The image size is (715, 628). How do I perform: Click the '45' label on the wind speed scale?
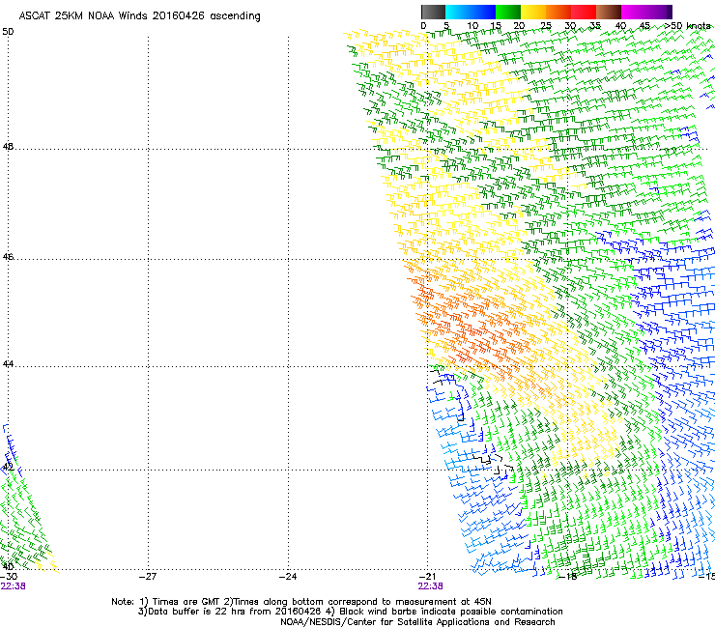pos(644,26)
